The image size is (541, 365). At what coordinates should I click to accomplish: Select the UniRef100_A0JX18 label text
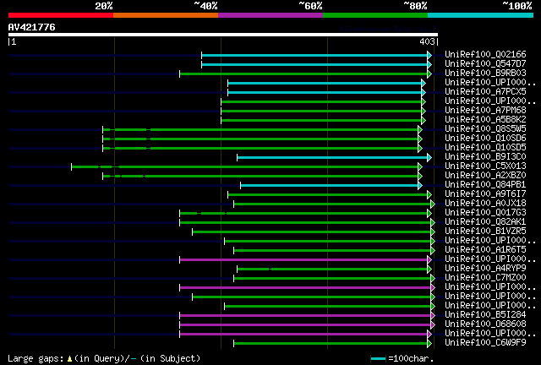[485, 203]
